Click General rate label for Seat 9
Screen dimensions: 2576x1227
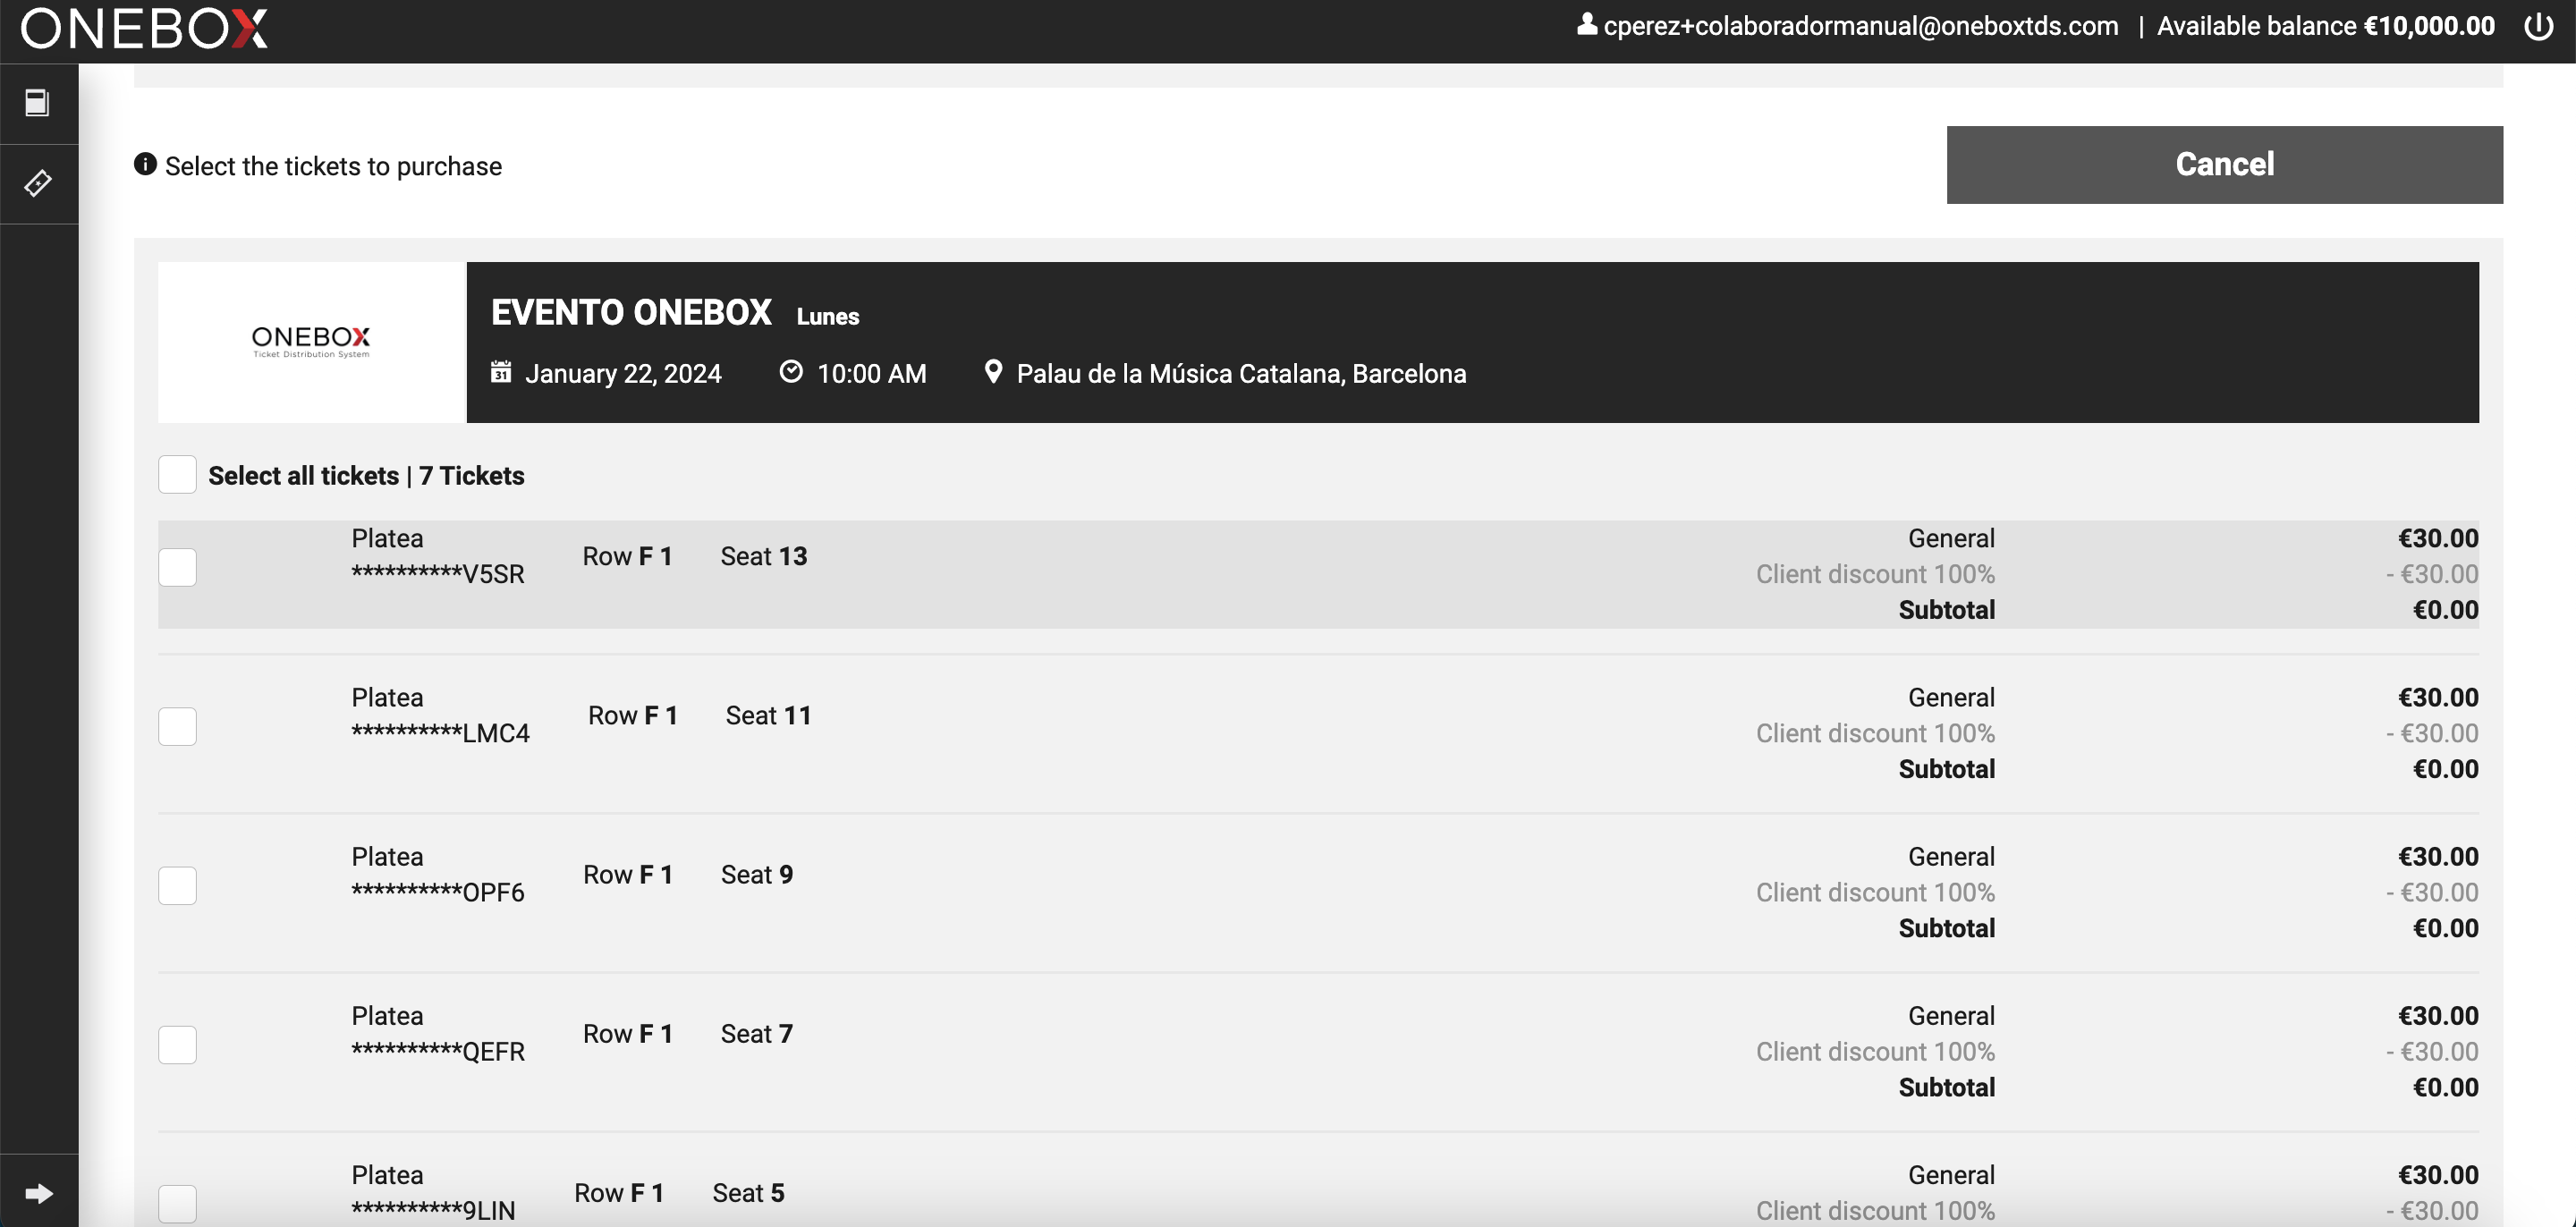point(1951,856)
